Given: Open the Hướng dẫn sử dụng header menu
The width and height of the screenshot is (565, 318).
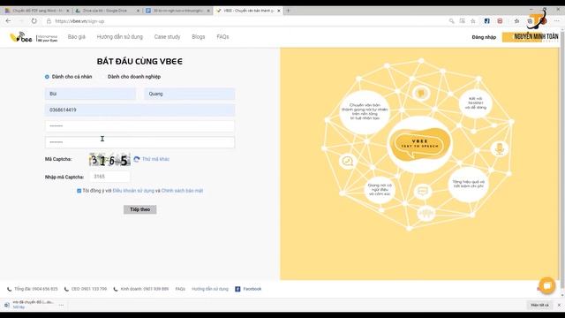Looking at the screenshot, I should point(120,37).
